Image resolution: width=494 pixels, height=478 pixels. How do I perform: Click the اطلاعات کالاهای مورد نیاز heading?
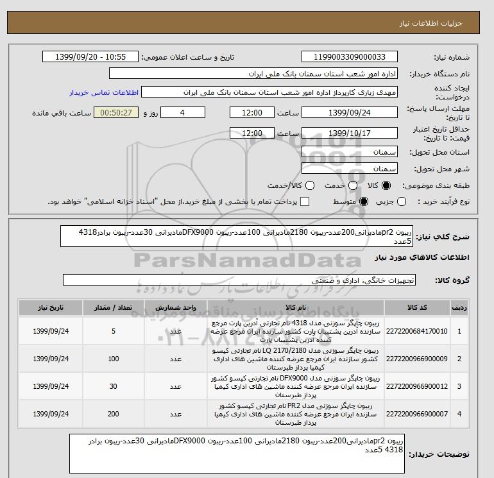pos(422,257)
